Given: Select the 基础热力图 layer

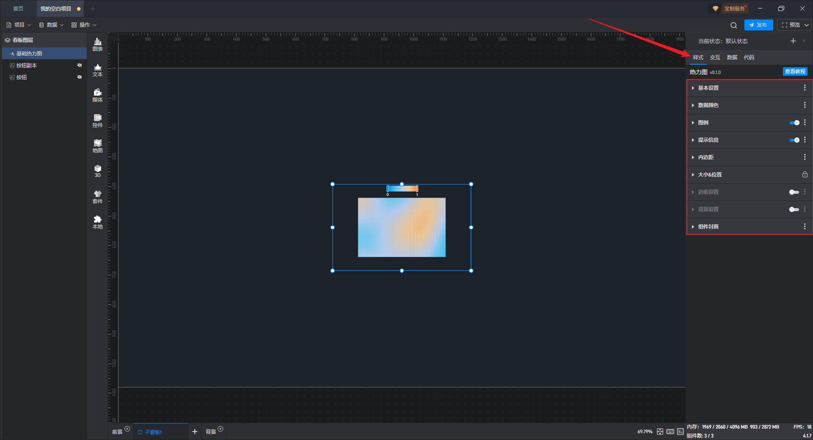Looking at the screenshot, I should 44,53.
